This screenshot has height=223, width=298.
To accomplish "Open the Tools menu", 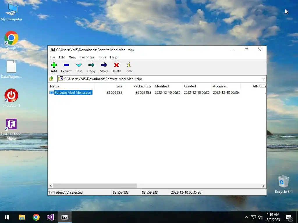I will tap(102, 57).
